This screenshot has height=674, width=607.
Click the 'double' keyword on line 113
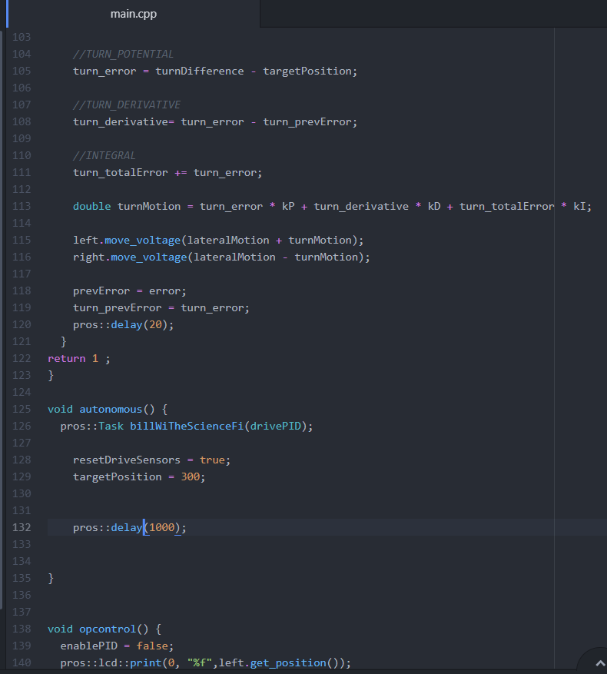91,206
